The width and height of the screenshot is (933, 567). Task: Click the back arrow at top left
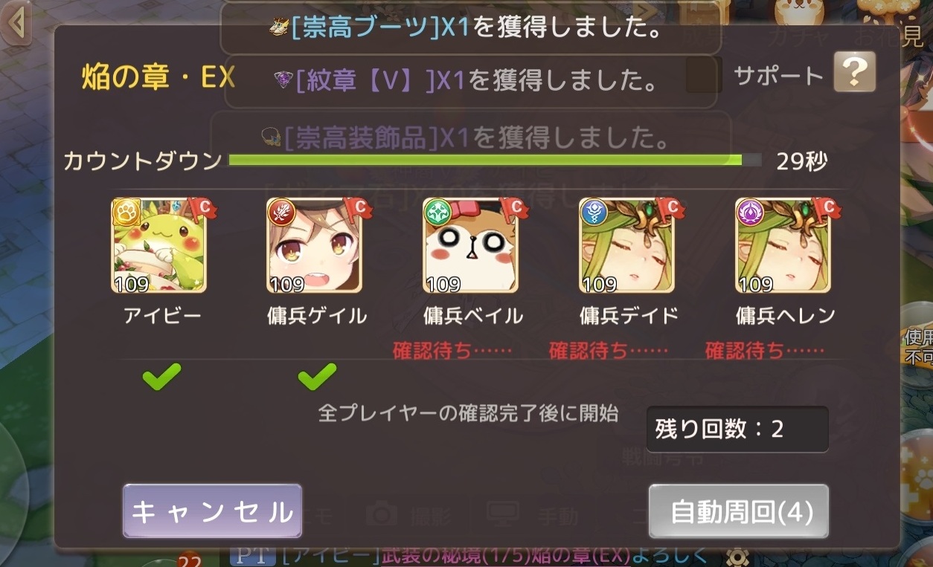pos(16,24)
